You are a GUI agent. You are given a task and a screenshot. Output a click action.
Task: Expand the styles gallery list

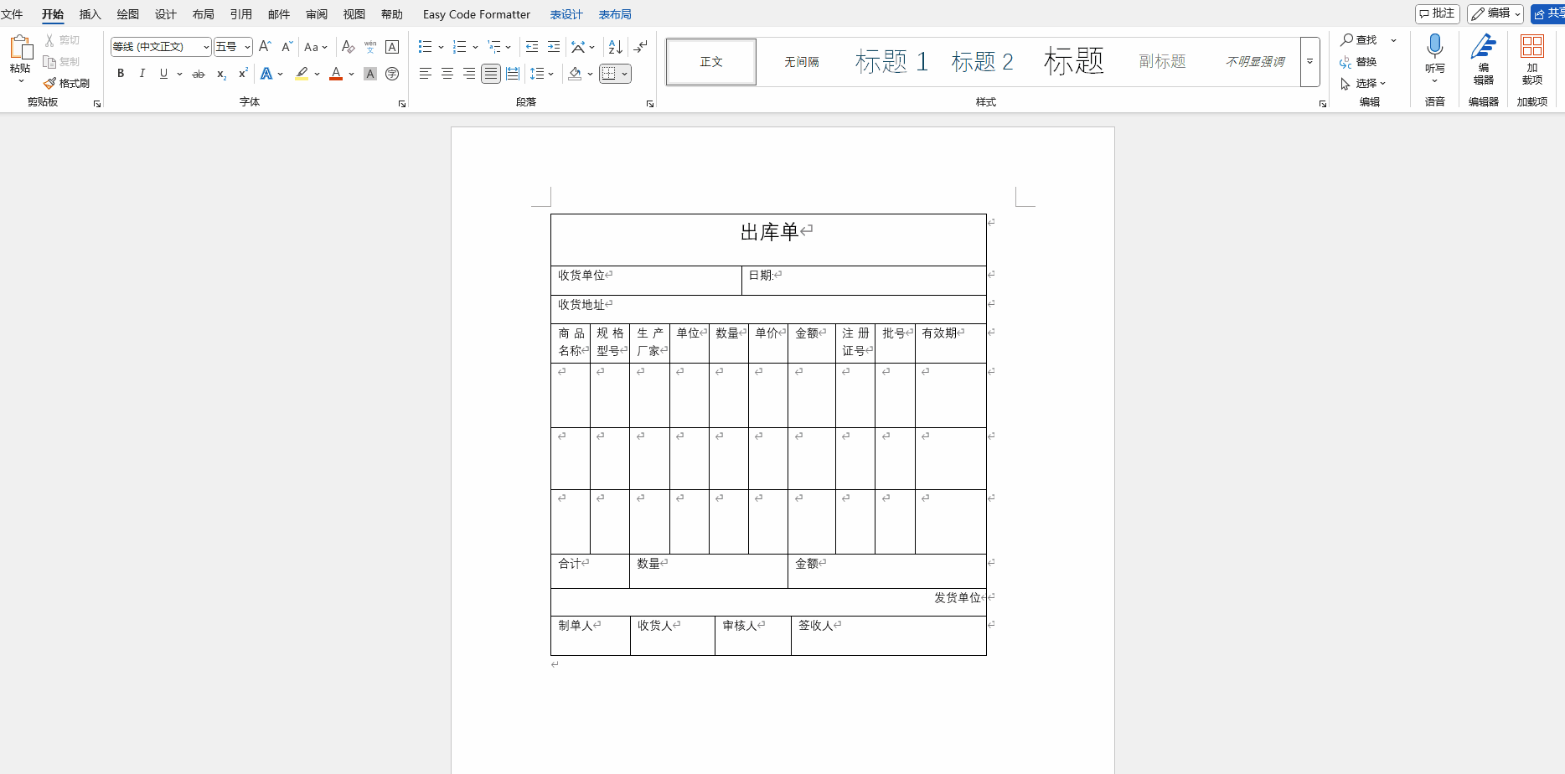tap(1309, 62)
